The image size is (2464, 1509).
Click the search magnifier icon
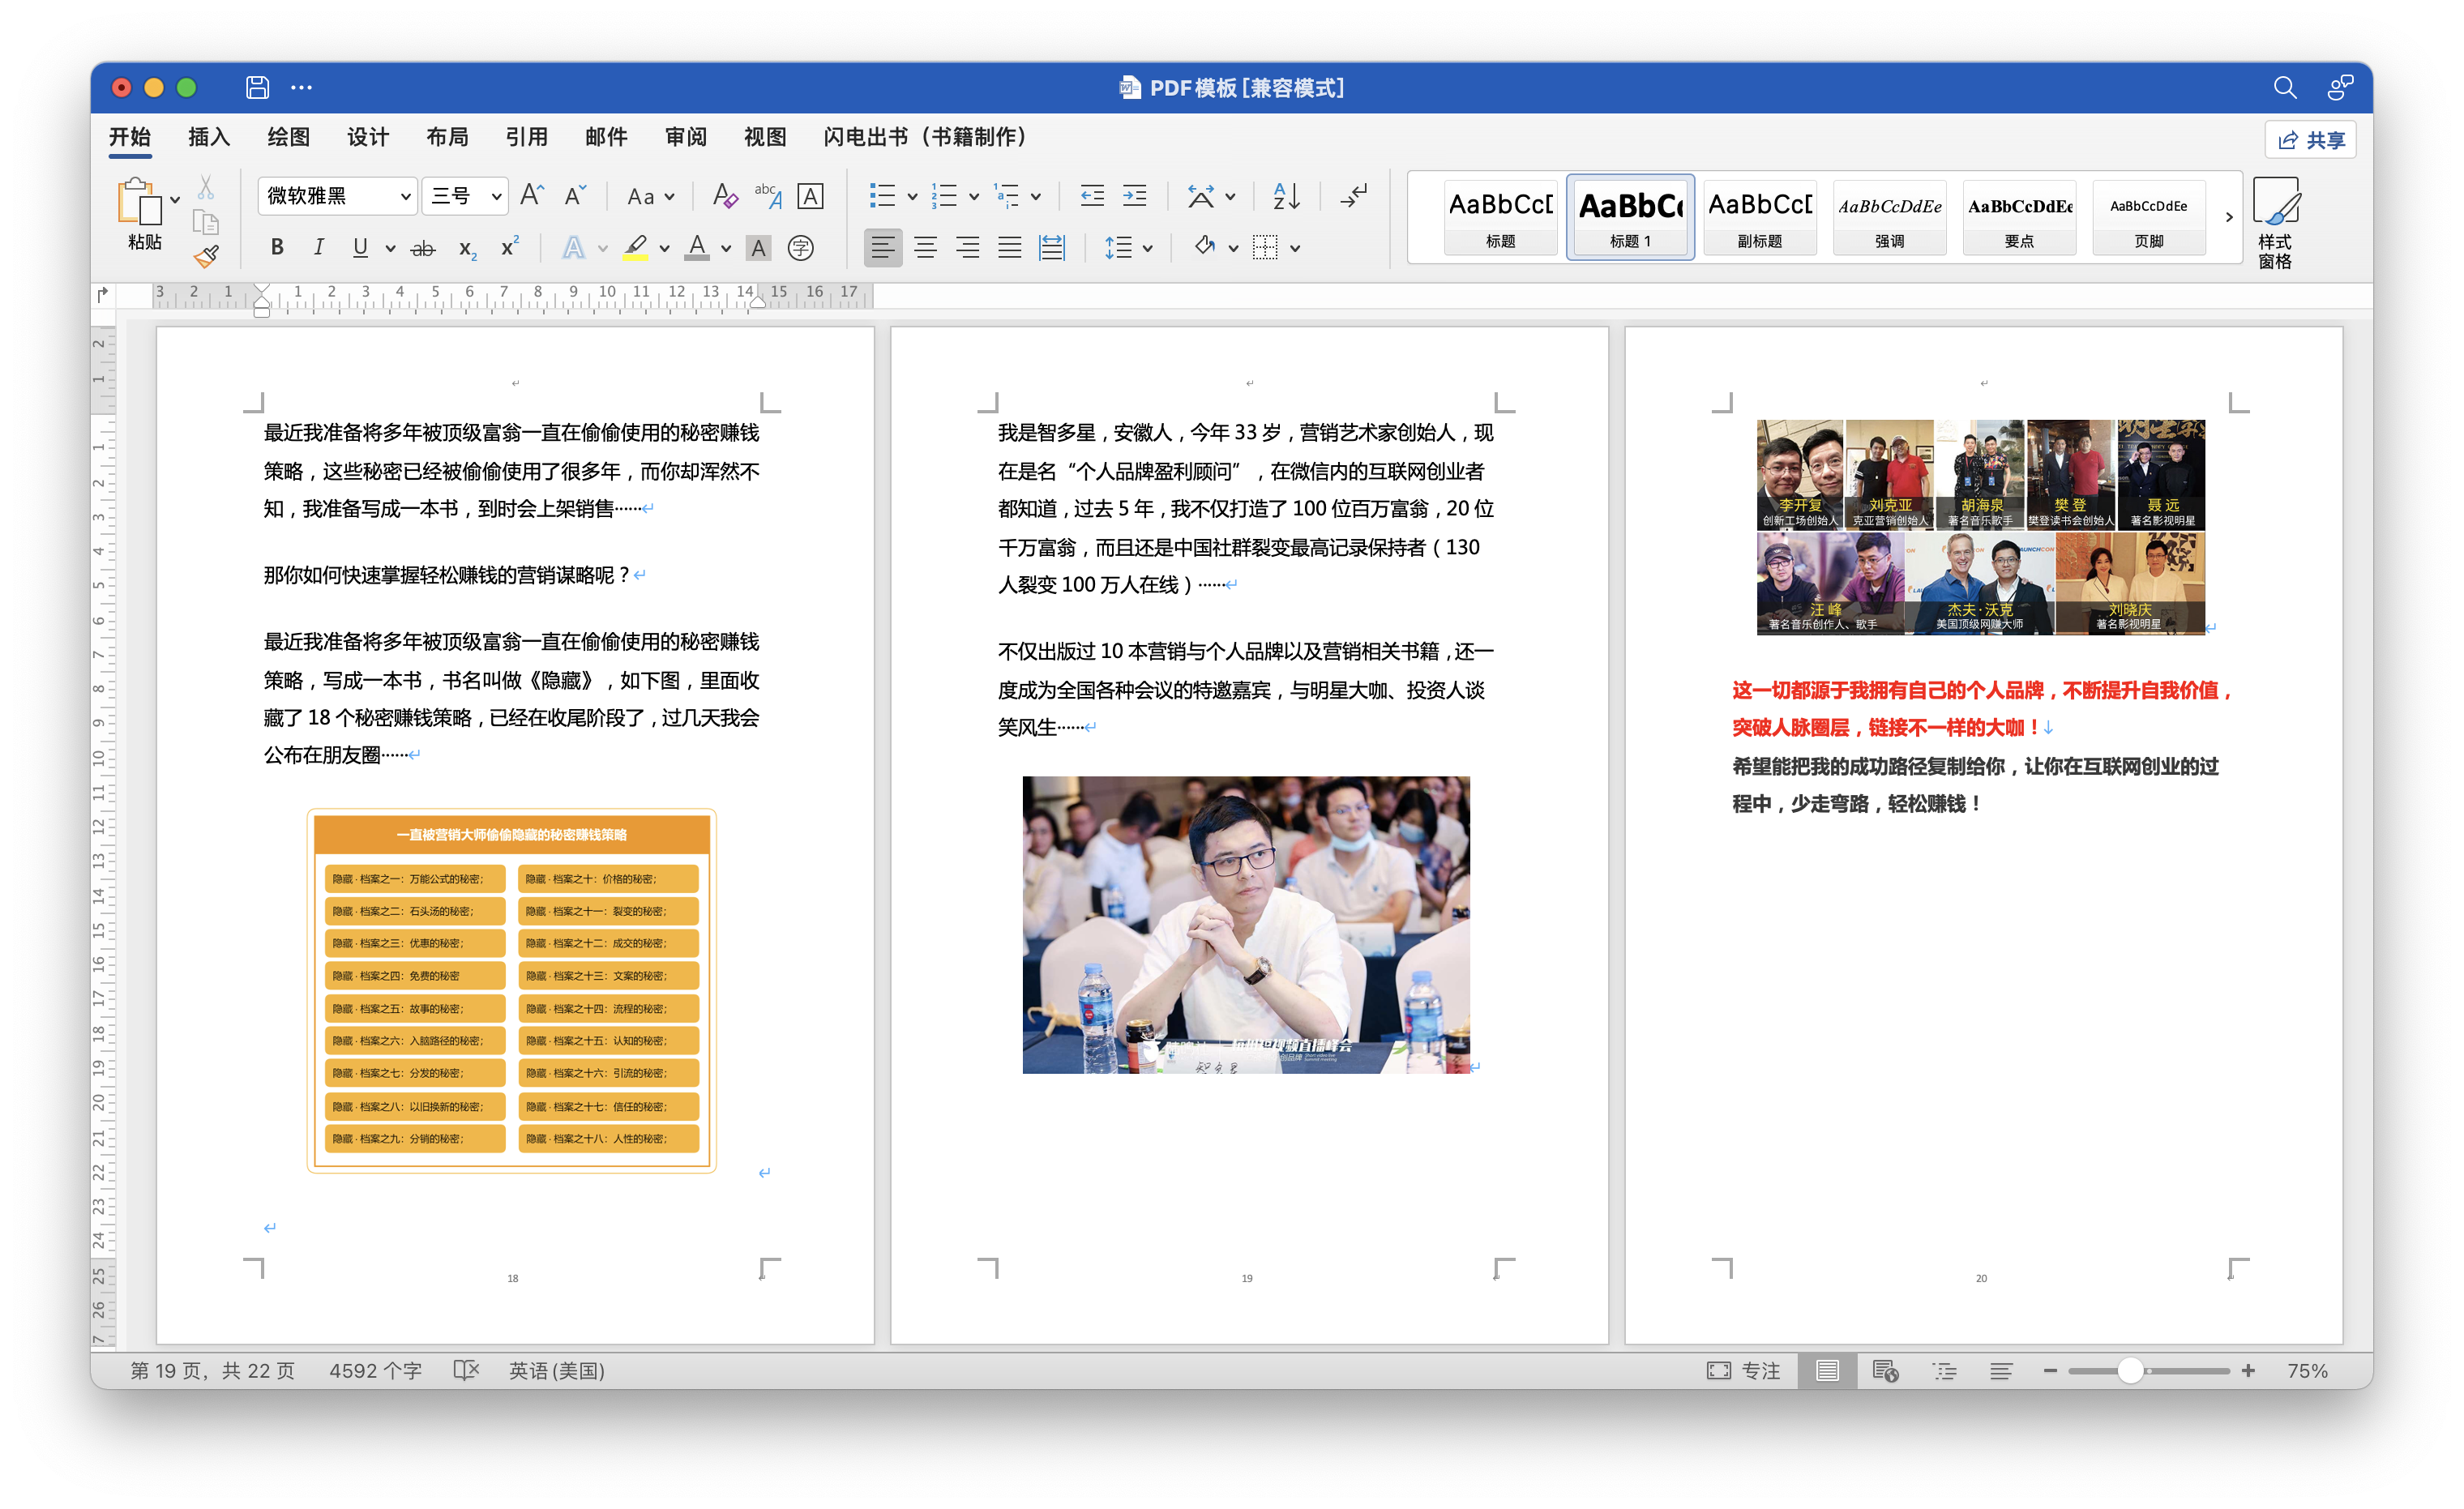click(x=2284, y=88)
